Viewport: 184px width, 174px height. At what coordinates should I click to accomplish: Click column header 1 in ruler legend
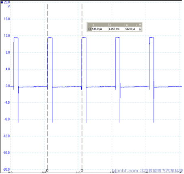click(x=93, y=25)
